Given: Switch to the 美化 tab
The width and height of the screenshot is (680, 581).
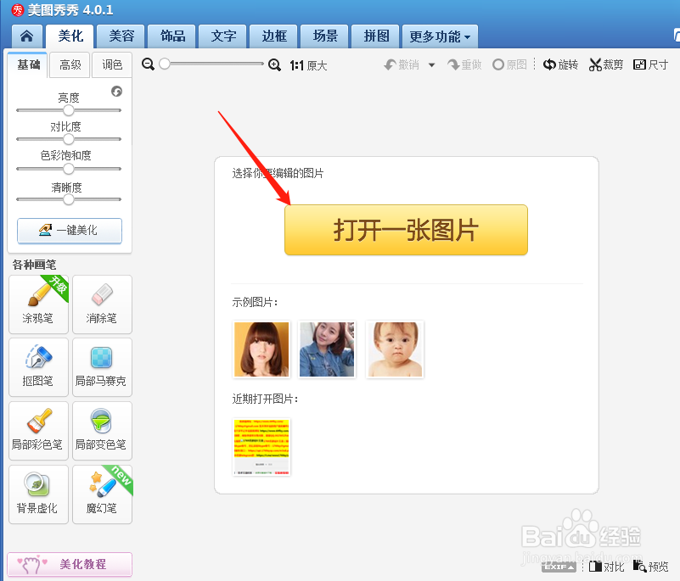Looking at the screenshot, I should point(70,36).
